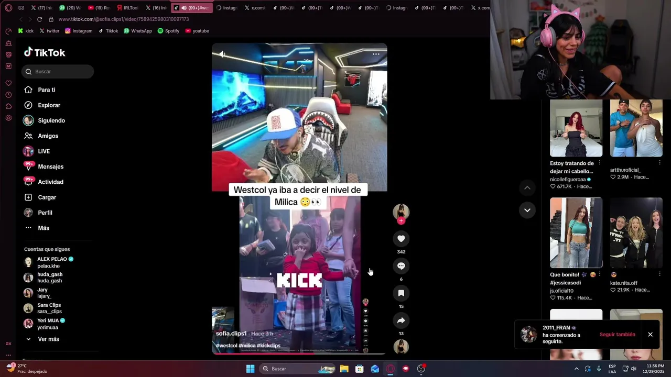The image size is (671, 377).
Task: Unmute the video using the speaker icon
Action: click(222, 54)
